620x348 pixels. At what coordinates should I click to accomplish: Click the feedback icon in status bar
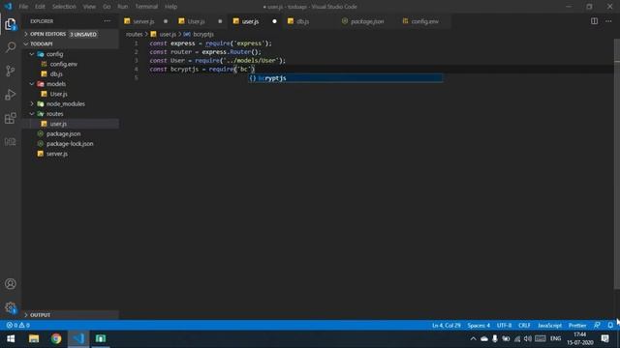click(597, 325)
